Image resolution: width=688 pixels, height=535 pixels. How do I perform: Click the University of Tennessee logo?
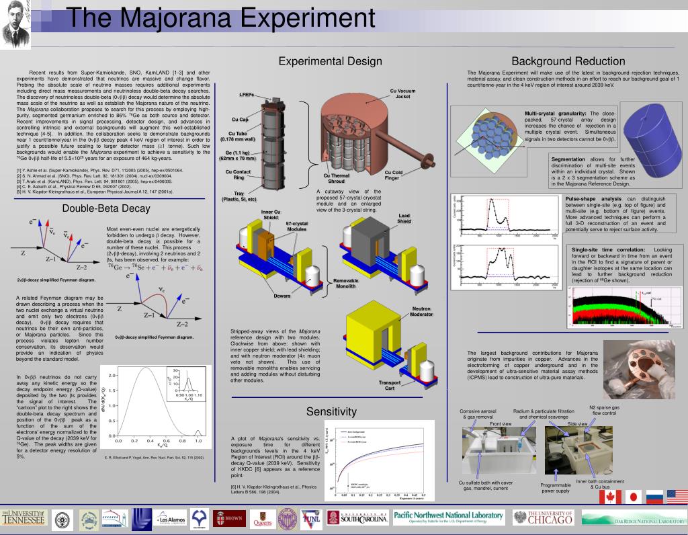click(x=24, y=518)
